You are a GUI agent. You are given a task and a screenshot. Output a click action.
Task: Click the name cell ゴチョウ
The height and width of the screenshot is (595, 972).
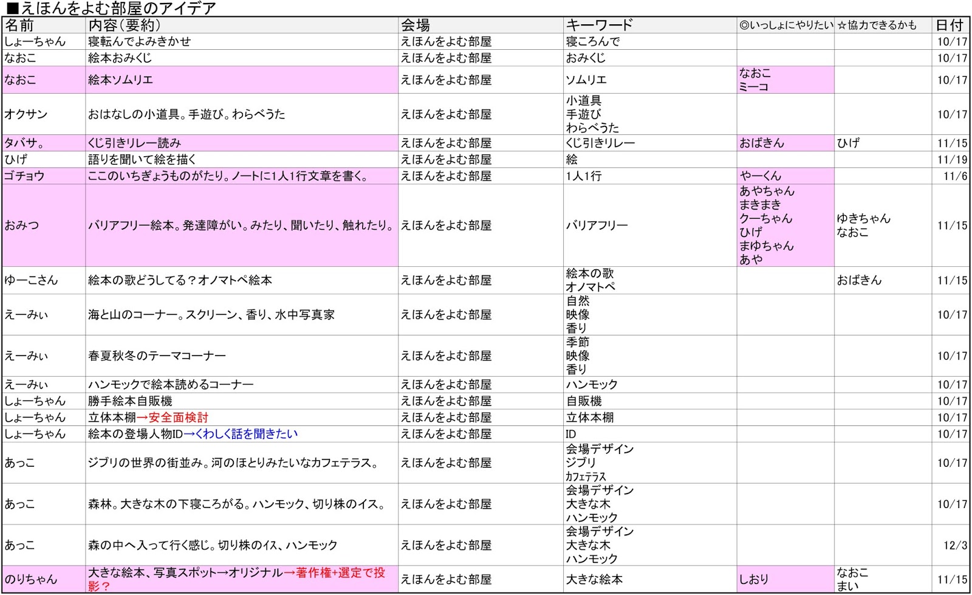(x=44, y=176)
